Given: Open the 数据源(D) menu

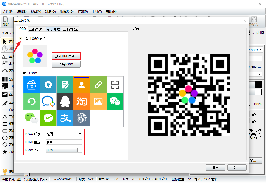Looking at the screenshot, I should (x=67, y=11).
